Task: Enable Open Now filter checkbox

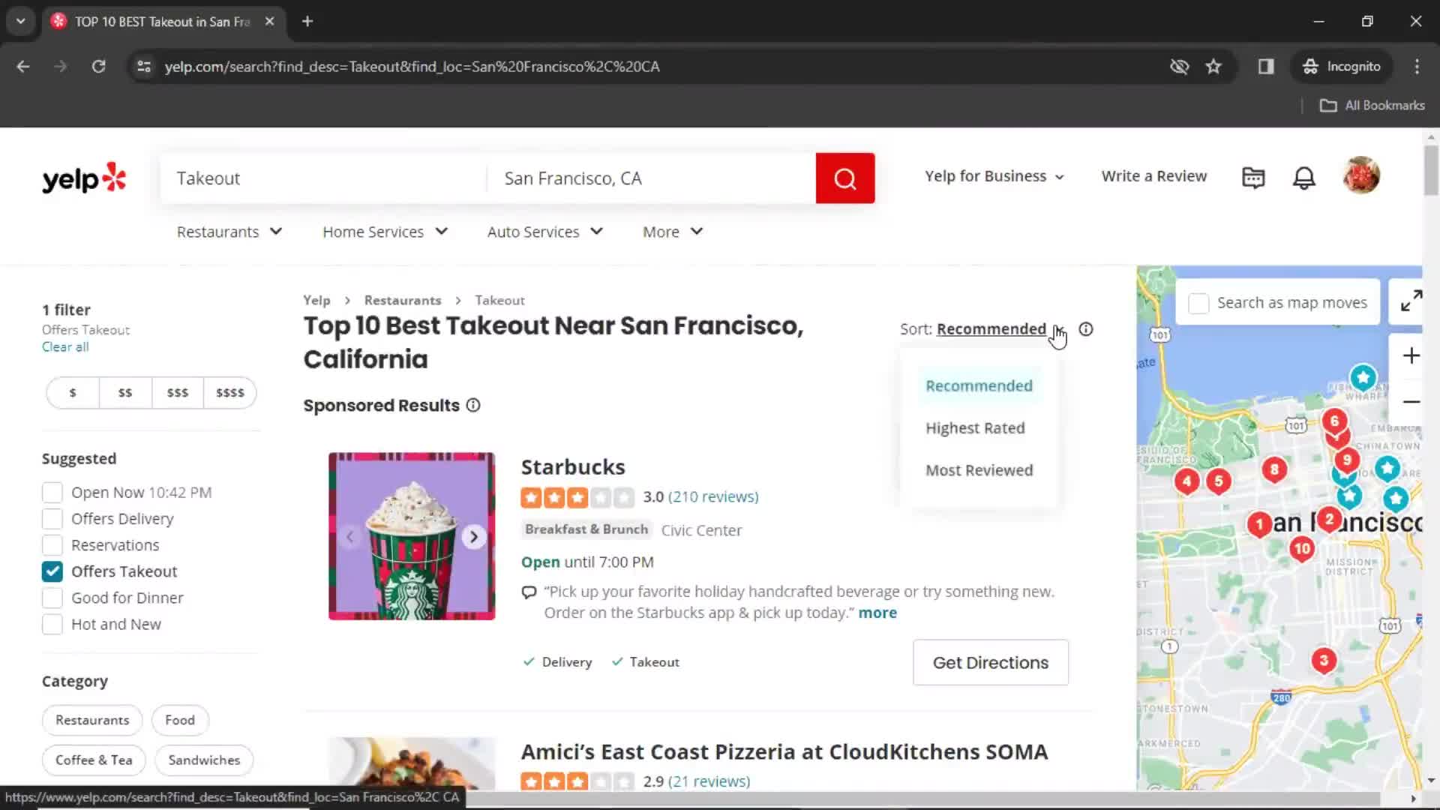Action: [52, 493]
